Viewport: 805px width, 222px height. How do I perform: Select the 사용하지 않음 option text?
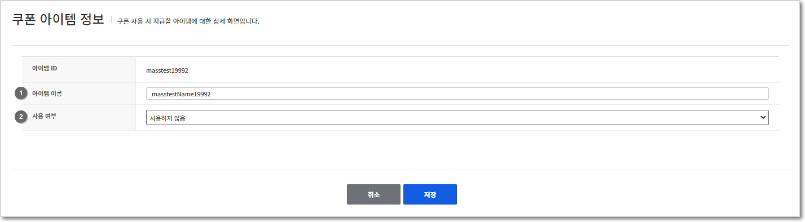tap(168, 118)
